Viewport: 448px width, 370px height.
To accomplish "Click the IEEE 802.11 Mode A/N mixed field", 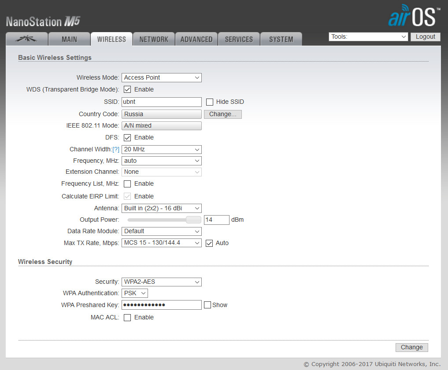I will click(161, 126).
